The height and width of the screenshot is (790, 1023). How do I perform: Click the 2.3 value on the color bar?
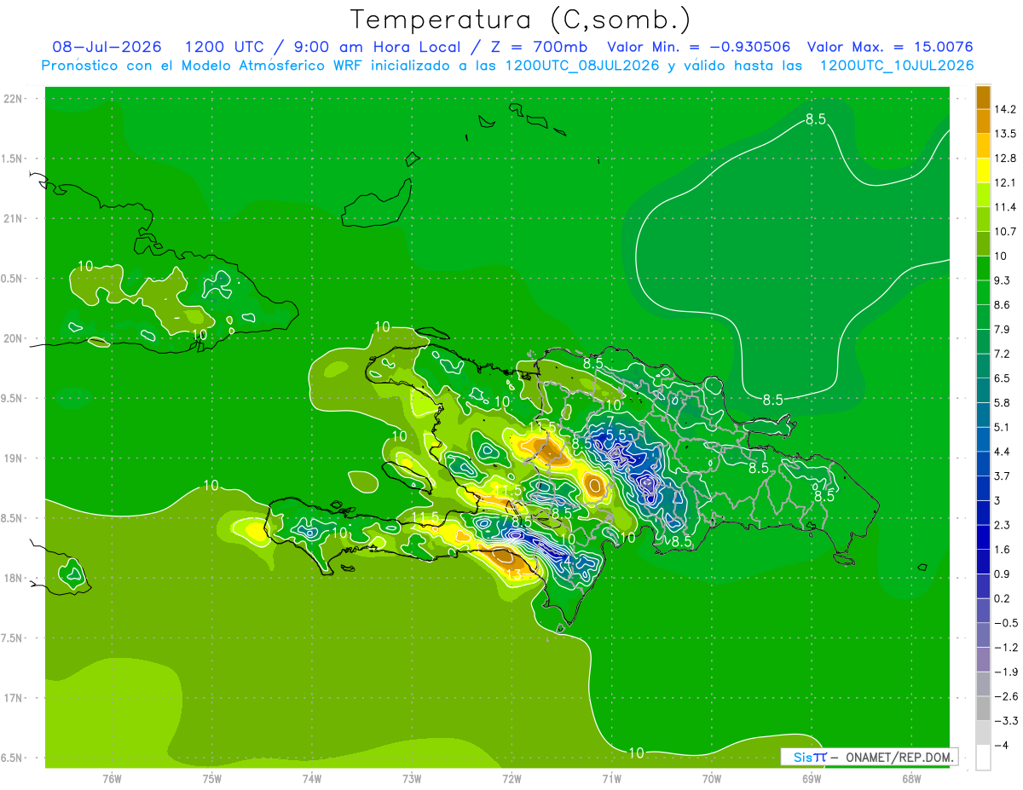click(1002, 525)
